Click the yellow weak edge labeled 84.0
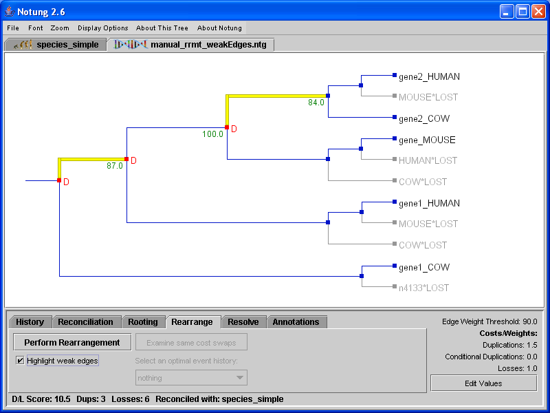This screenshot has height=413, width=550. tap(276, 96)
